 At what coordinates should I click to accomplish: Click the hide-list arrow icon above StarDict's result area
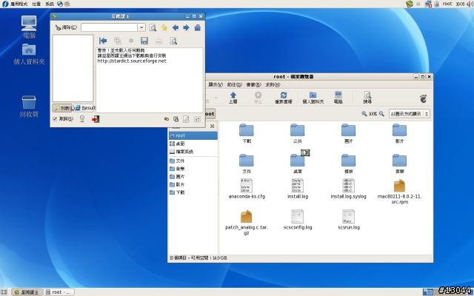[103, 41]
